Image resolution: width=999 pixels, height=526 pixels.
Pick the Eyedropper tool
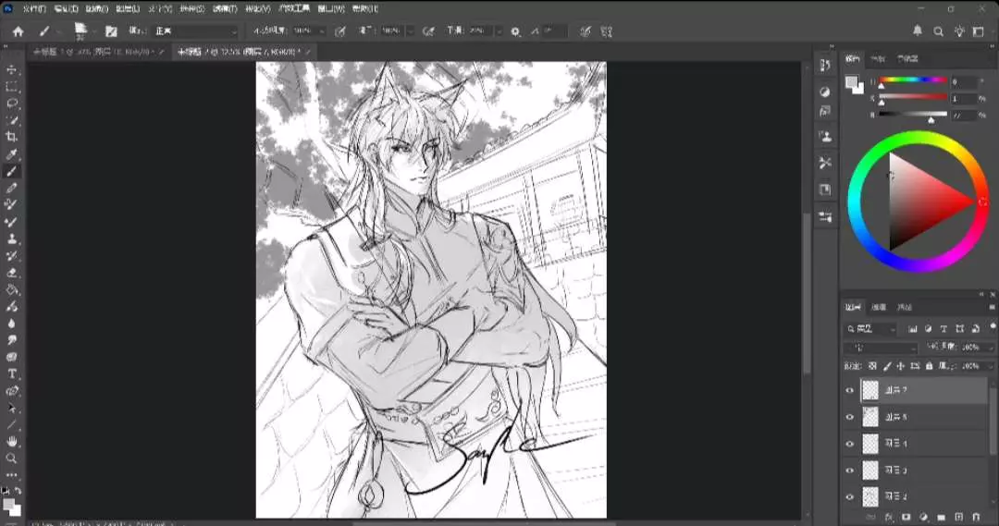pos(12,154)
